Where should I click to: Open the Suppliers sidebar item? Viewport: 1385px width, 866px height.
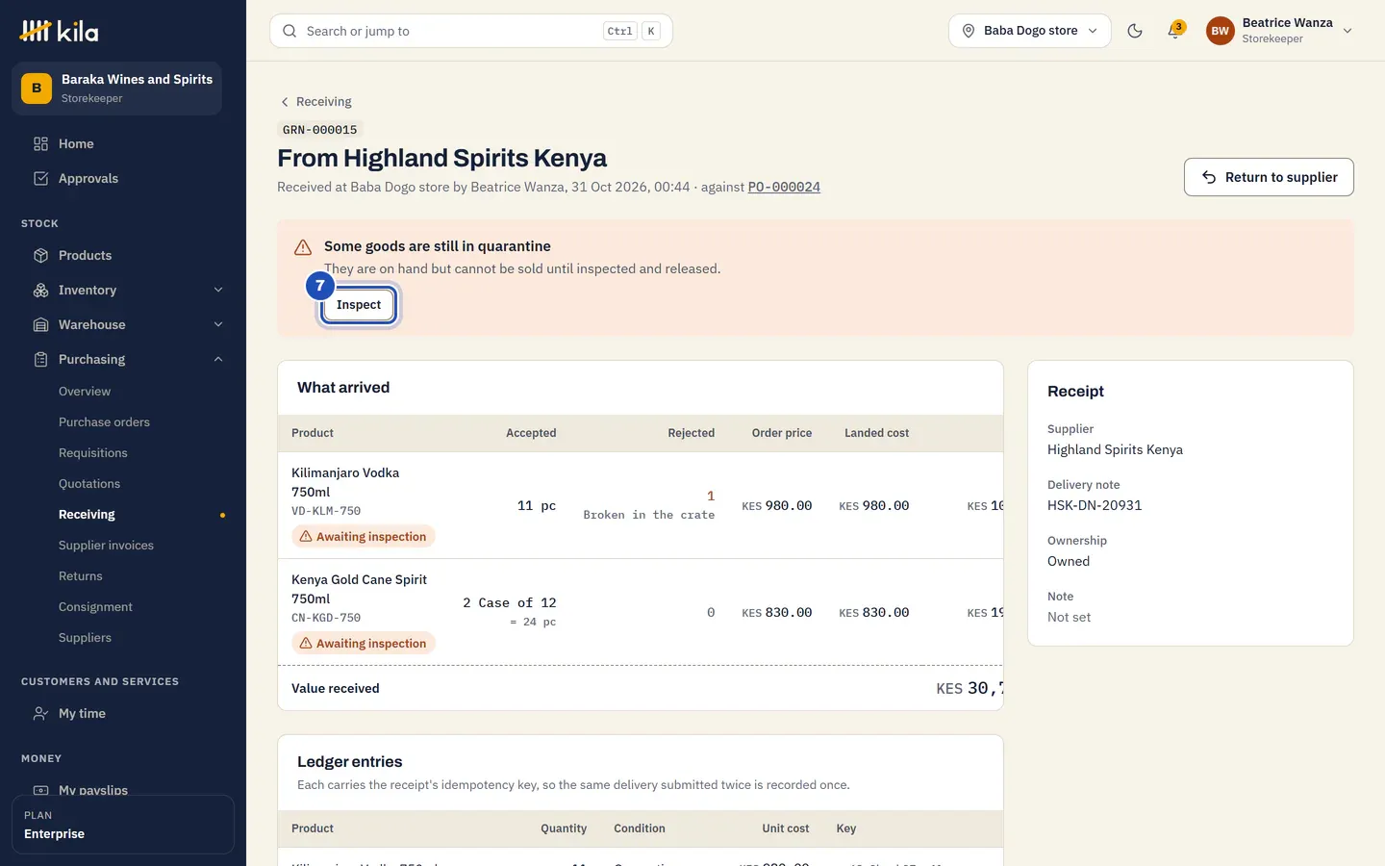(85, 638)
